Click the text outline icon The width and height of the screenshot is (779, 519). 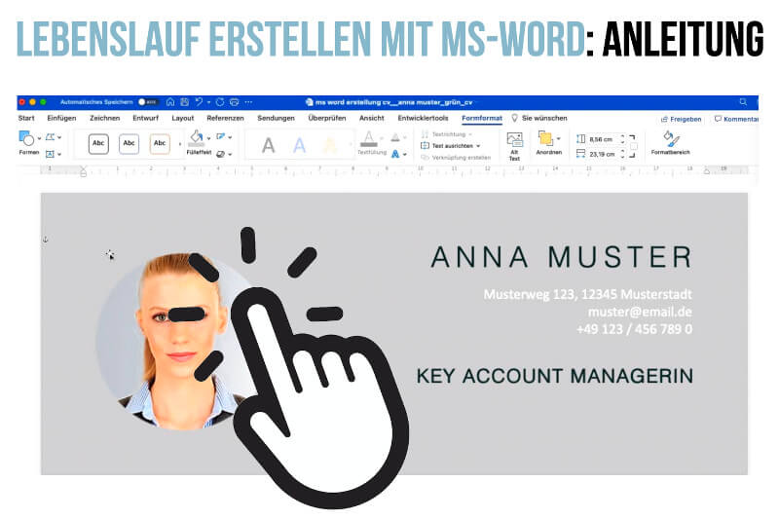pos(395,136)
